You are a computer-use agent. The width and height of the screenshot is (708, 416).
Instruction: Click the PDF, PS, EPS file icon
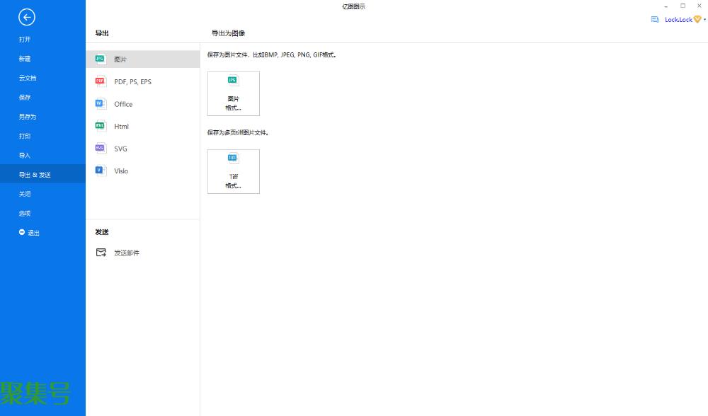point(101,81)
